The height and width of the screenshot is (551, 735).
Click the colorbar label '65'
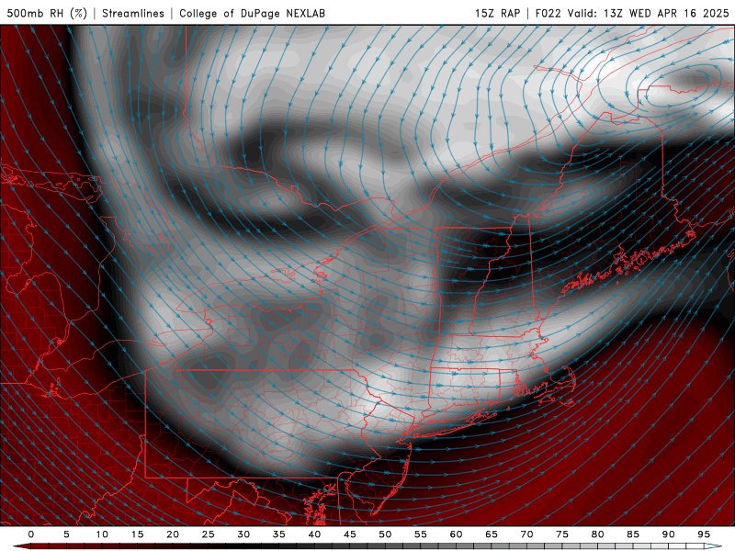(x=492, y=534)
